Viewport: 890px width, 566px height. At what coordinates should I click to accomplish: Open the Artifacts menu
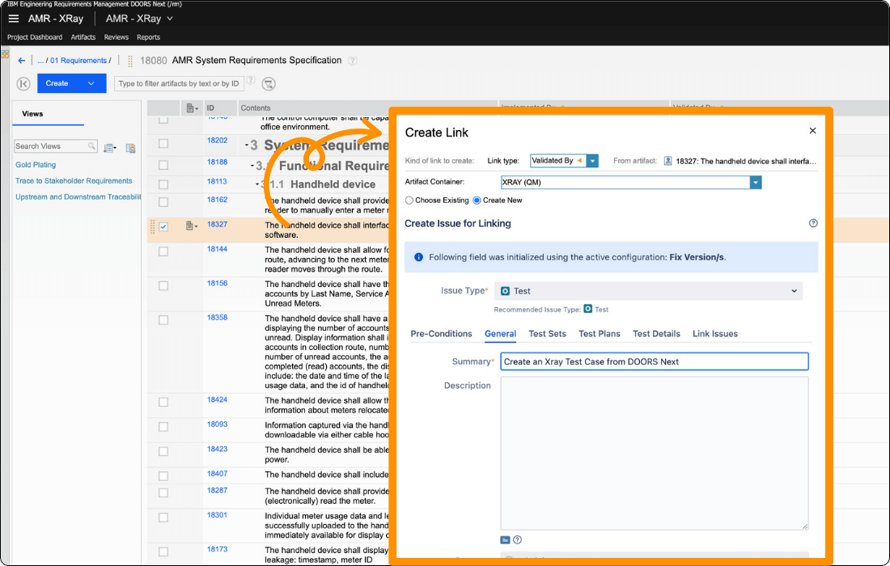click(83, 37)
